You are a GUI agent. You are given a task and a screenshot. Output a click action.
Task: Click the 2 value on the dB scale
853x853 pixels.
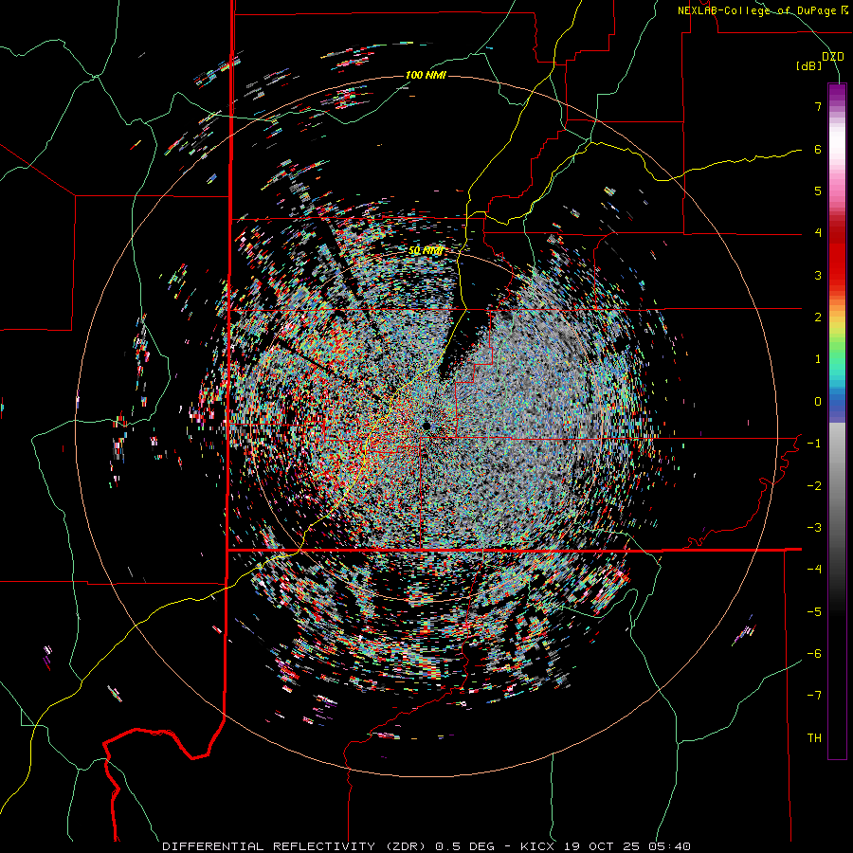coord(818,318)
